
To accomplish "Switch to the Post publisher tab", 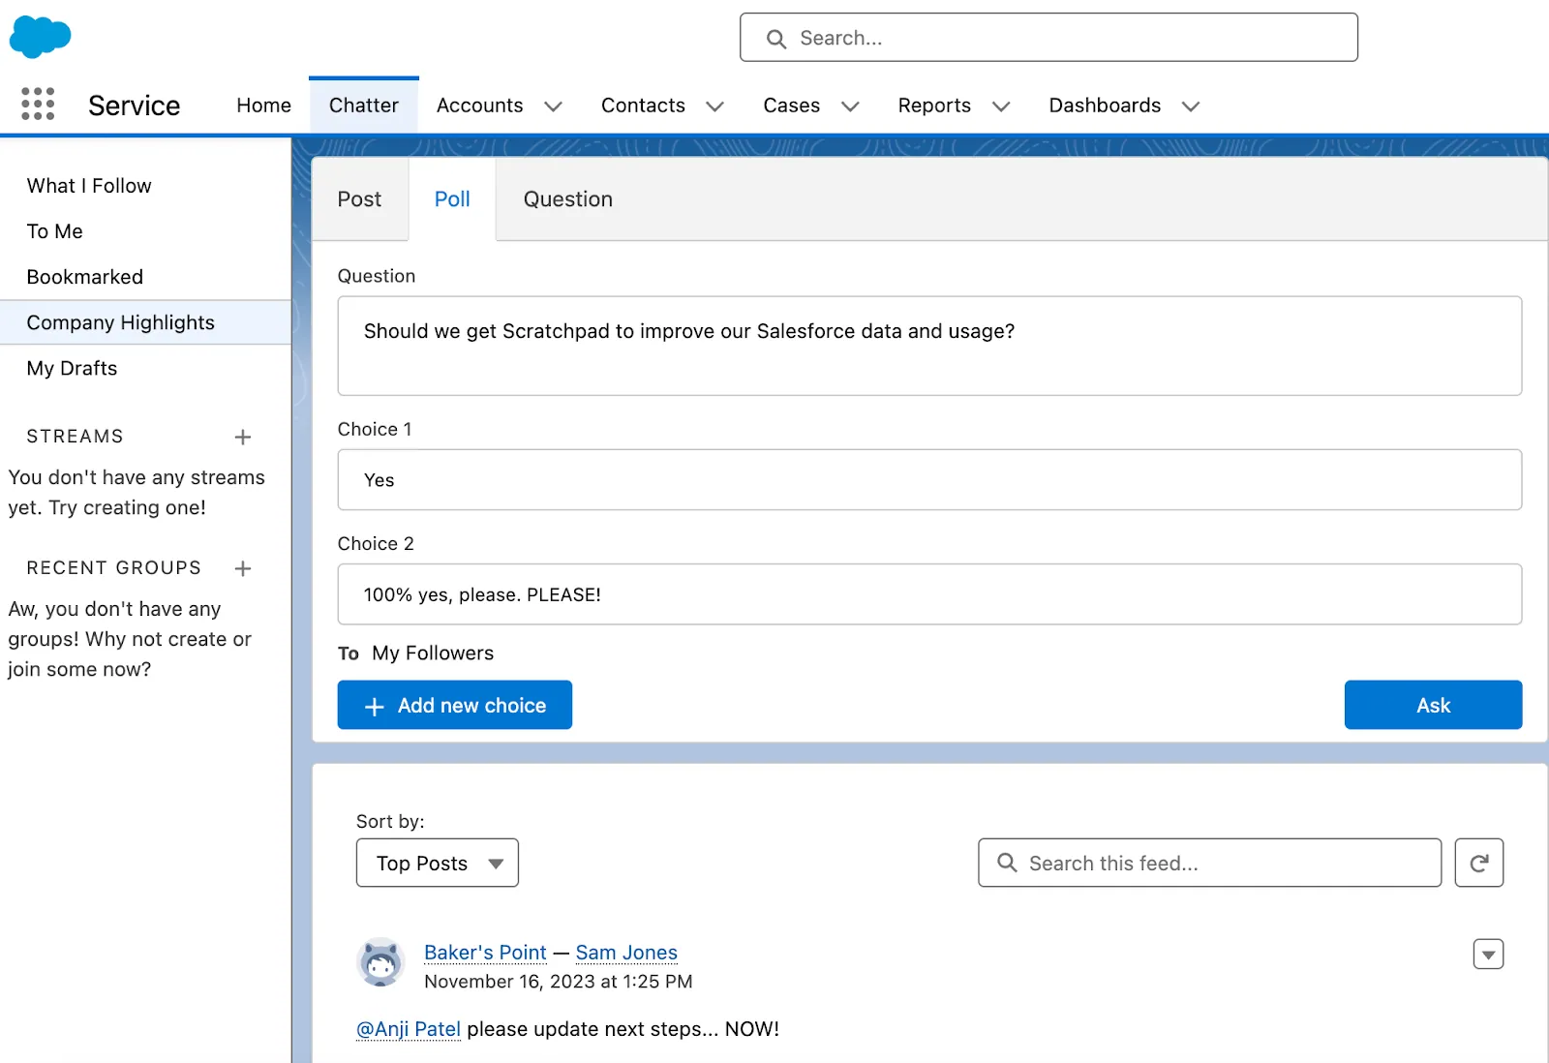I will click(359, 199).
